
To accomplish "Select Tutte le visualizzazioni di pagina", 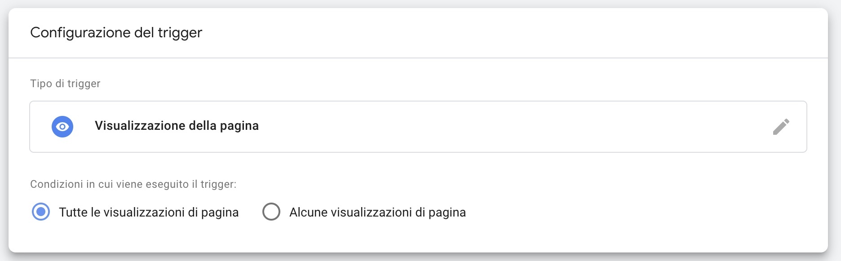I will coord(41,211).
